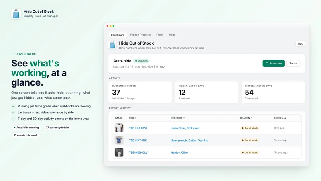Click checkmark next to 'Last scan + last hide'
The height and width of the screenshot is (181, 321).
[x=14, y=113]
